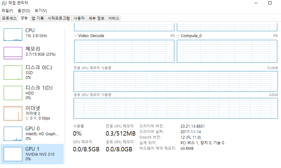Open the Compute_0 engine dropdown
The image size is (281, 168).
178,36
